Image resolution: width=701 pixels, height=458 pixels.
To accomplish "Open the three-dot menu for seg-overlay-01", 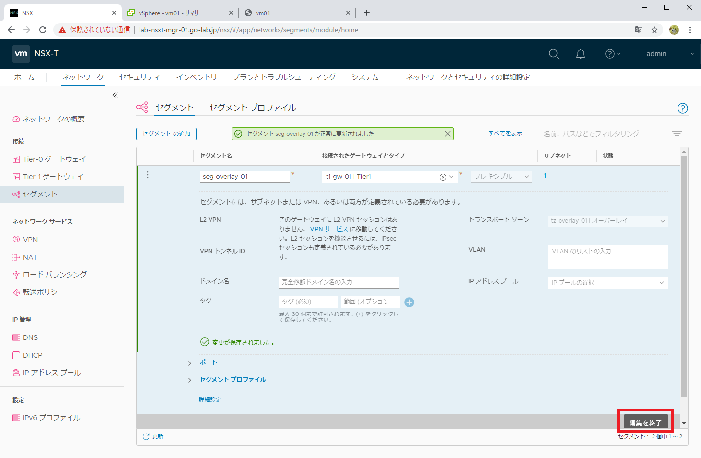I will [x=148, y=175].
